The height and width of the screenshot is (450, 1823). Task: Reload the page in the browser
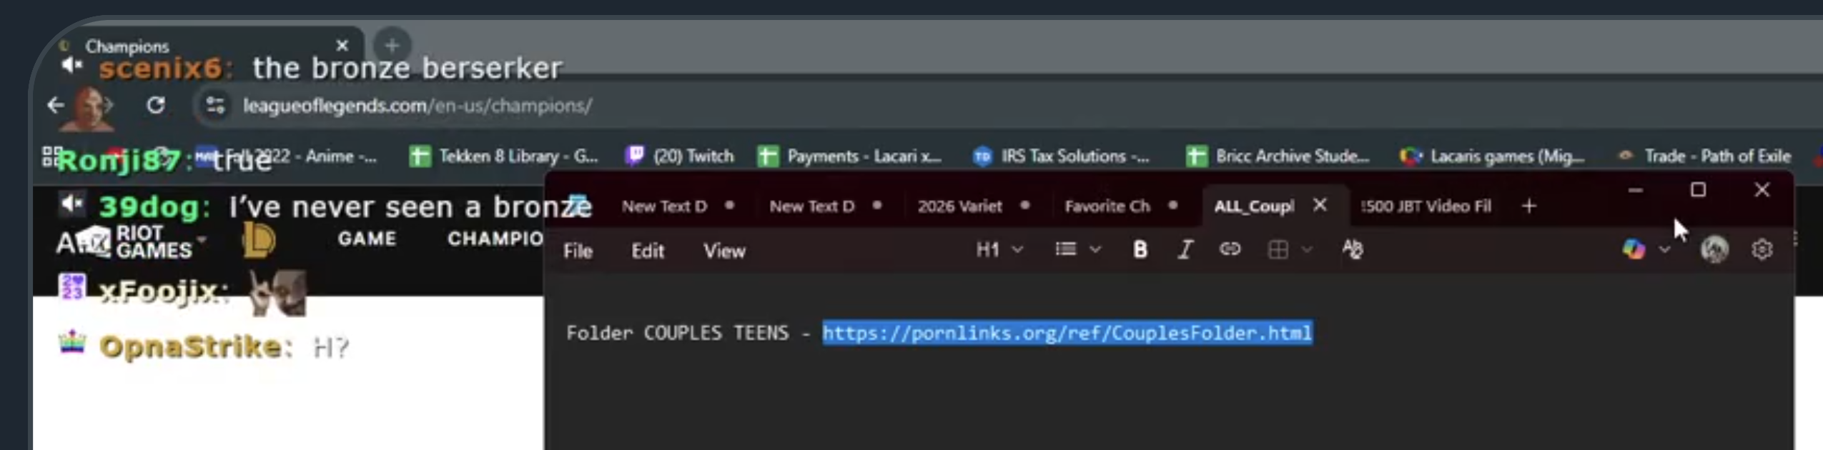coord(156,106)
